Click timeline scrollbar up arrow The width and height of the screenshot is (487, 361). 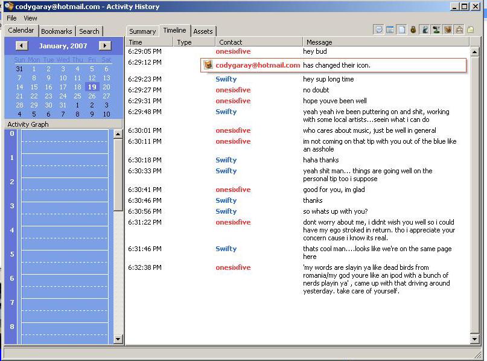click(474, 52)
